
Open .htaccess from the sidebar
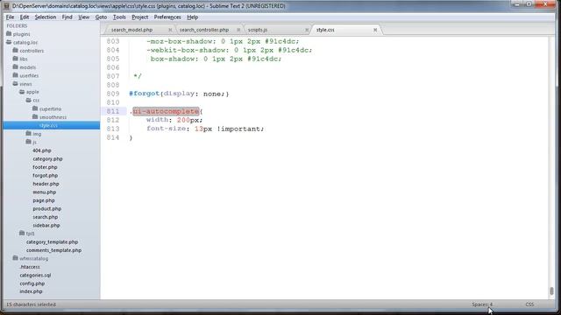coord(30,267)
